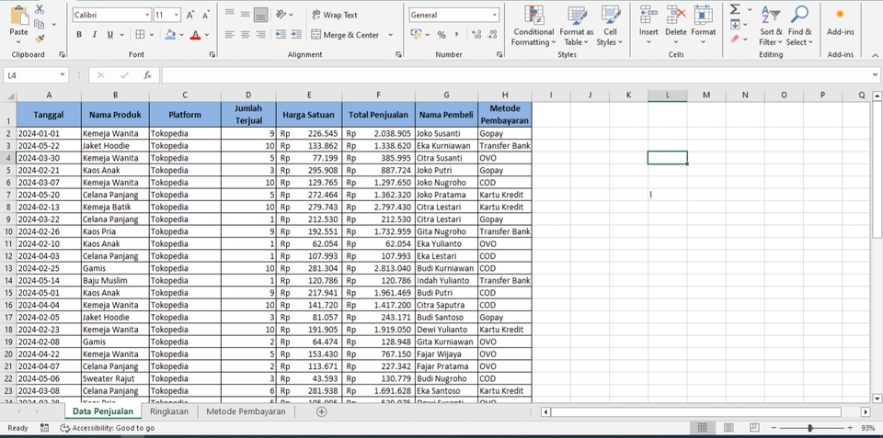Open the Calibri font name dropdown
The image size is (883, 438).
coord(147,16)
